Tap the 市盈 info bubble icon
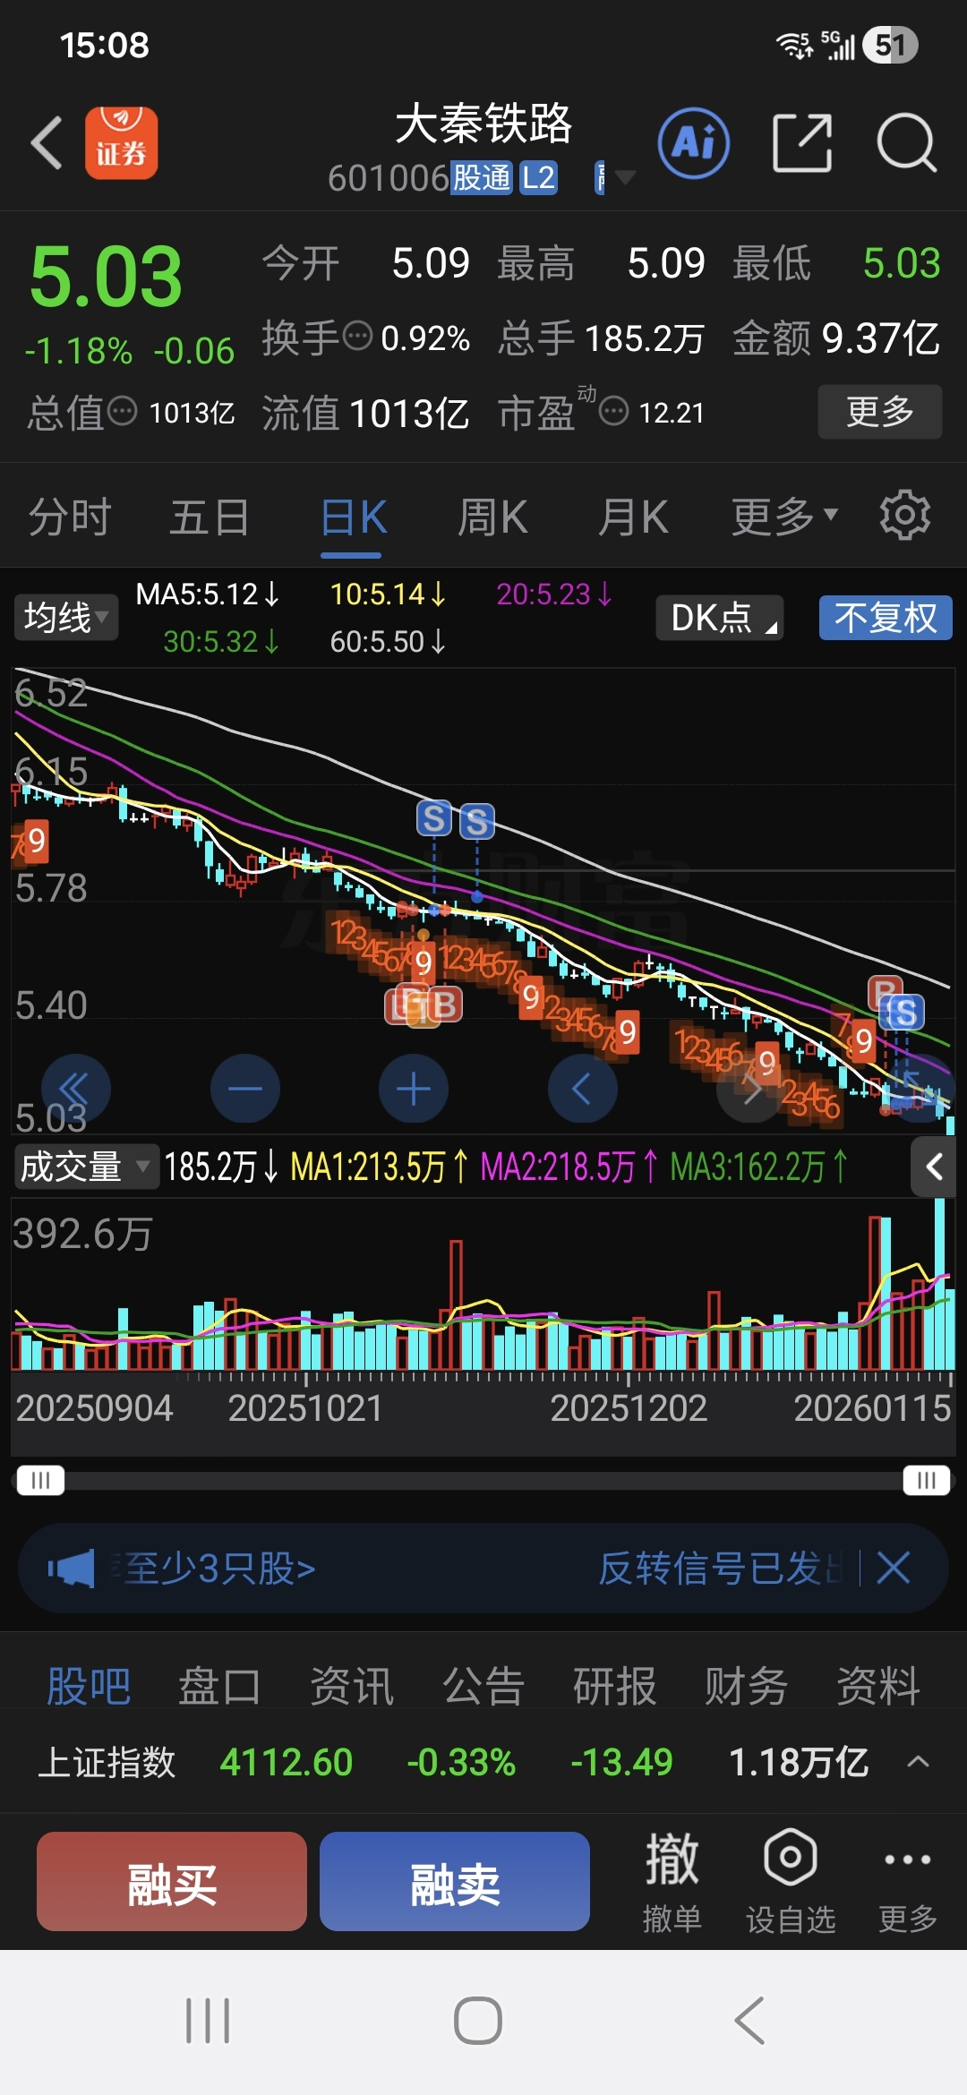The width and height of the screenshot is (967, 2095). click(614, 412)
